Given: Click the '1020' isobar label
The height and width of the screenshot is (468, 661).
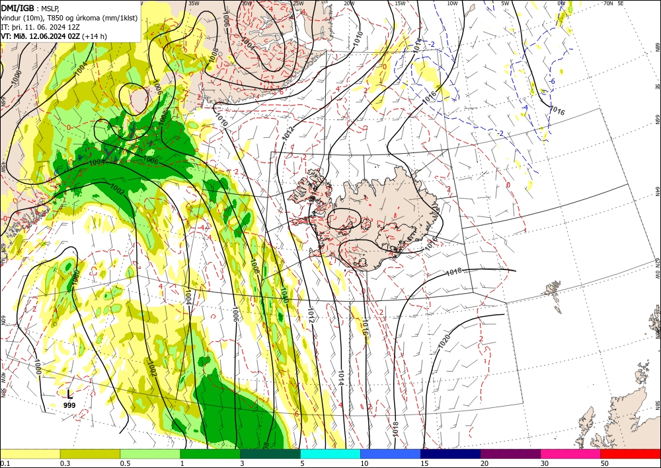Looking at the screenshot, I should click(x=444, y=341).
